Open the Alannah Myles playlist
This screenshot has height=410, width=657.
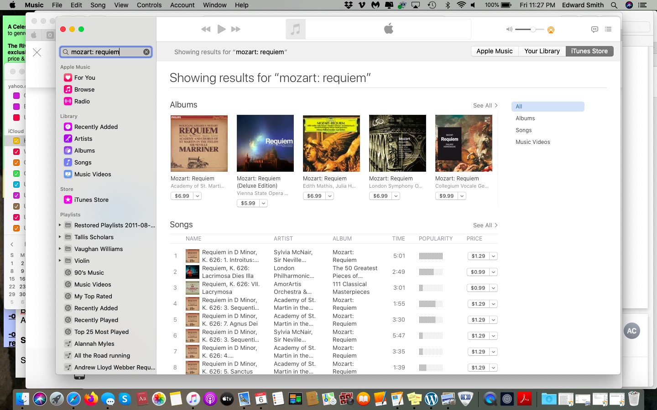94,344
